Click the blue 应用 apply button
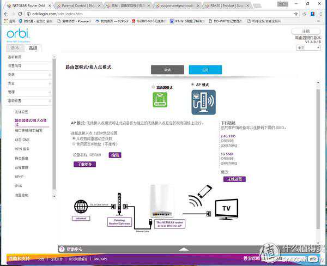 (205, 70)
